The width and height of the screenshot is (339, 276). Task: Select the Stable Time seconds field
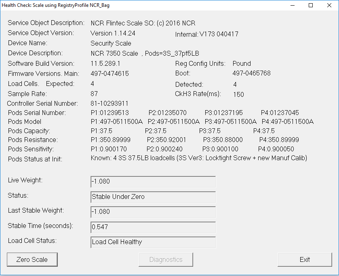coord(153,227)
